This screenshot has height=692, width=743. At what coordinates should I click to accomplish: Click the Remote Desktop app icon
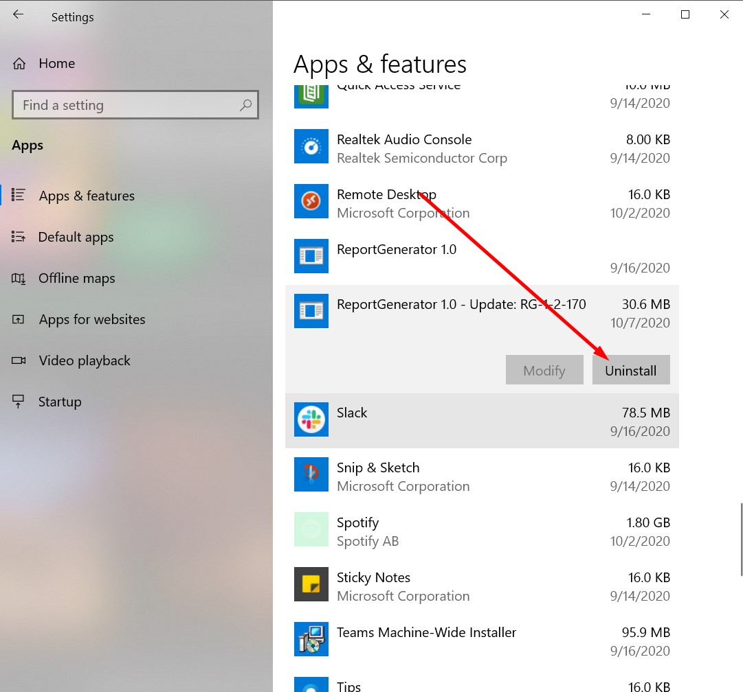(311, 201)
